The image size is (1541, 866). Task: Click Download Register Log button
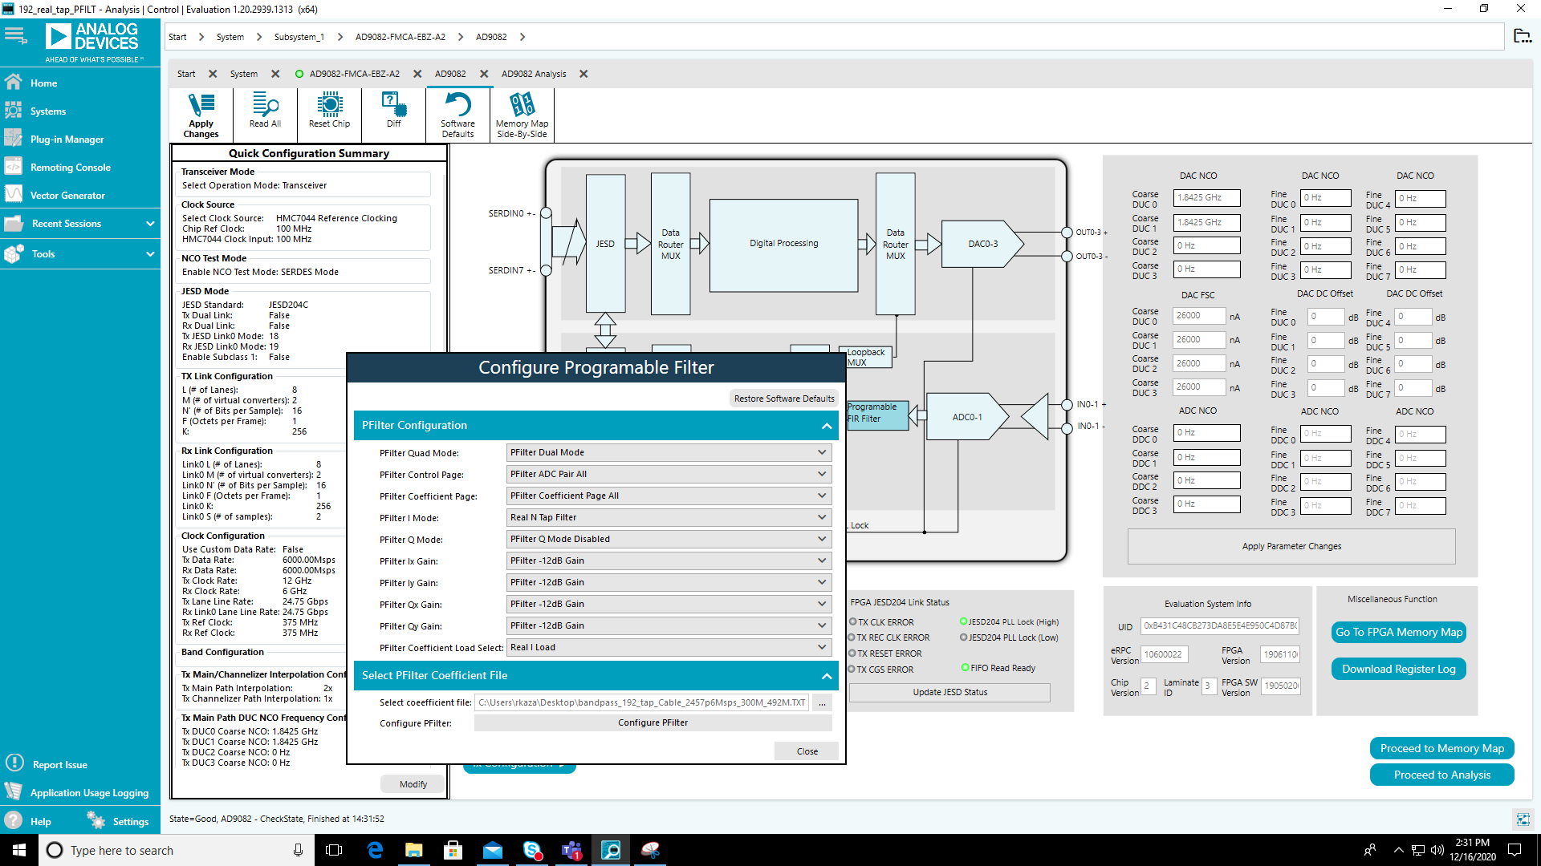(x=1398, y=669)
